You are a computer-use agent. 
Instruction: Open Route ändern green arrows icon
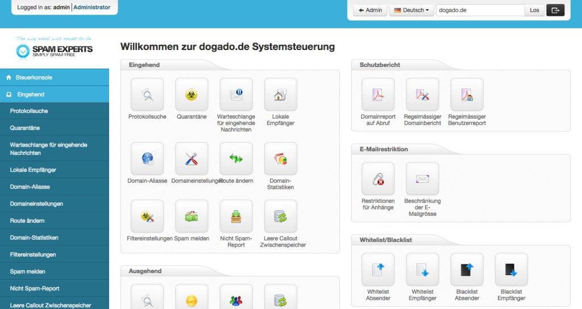[236, 159]
